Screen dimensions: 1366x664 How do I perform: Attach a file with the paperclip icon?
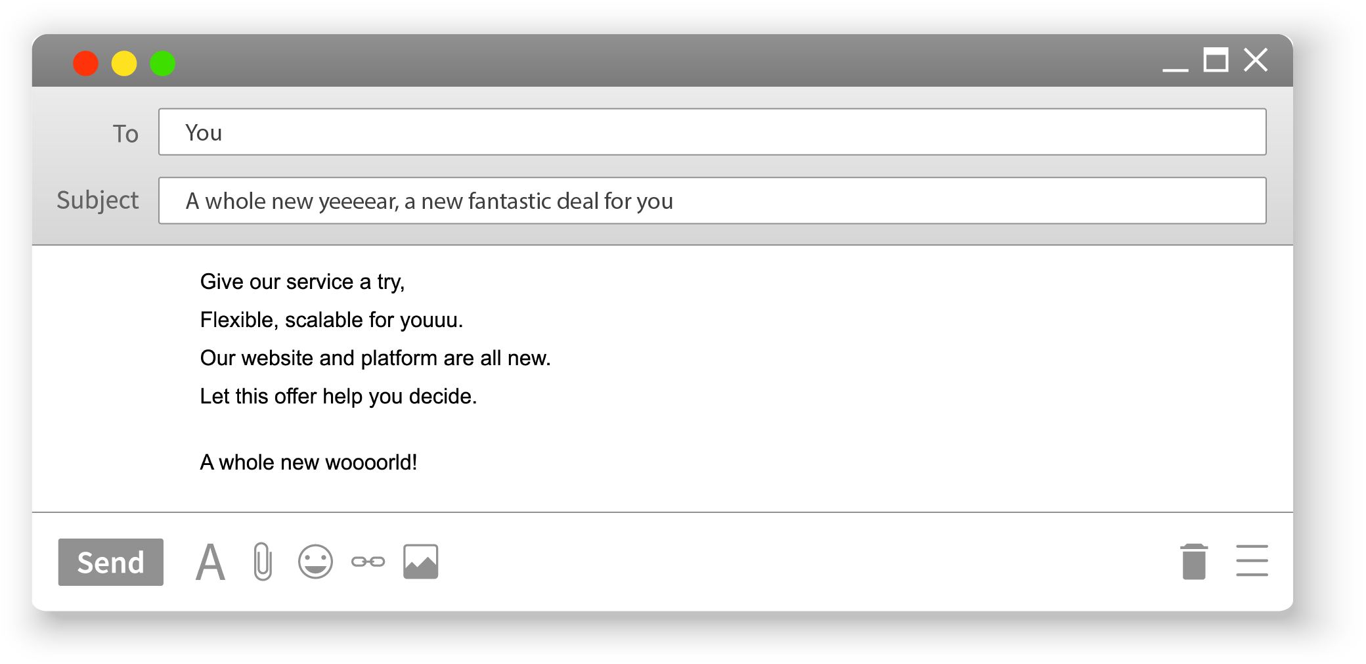263,562
